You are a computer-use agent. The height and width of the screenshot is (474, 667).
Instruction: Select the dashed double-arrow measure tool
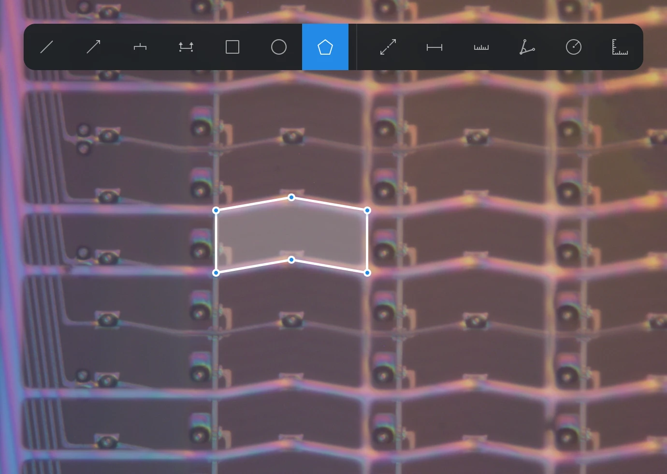(x=388, y=47)
